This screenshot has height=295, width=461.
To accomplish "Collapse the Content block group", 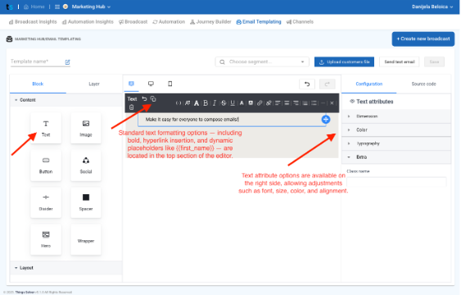I will pyautogui.click(x=66, y=100).
